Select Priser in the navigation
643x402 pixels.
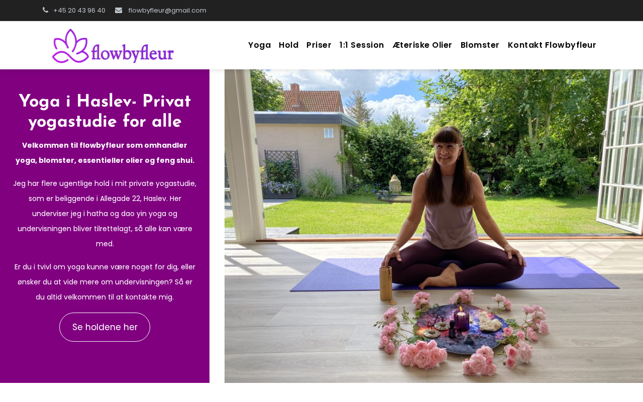click(319, 45)
